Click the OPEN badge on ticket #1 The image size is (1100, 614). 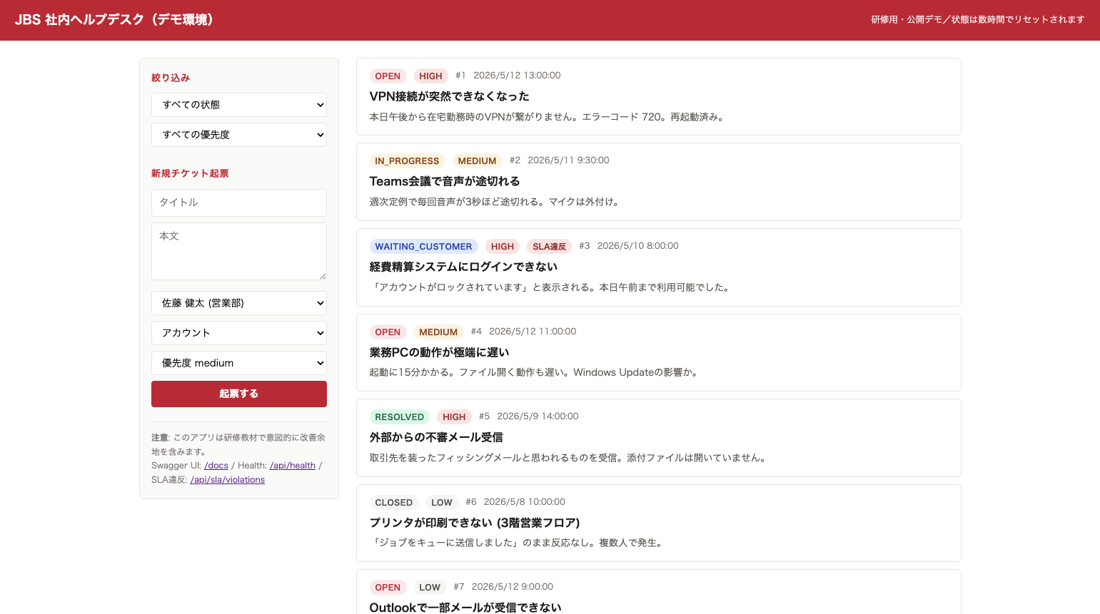coord(388,76)
